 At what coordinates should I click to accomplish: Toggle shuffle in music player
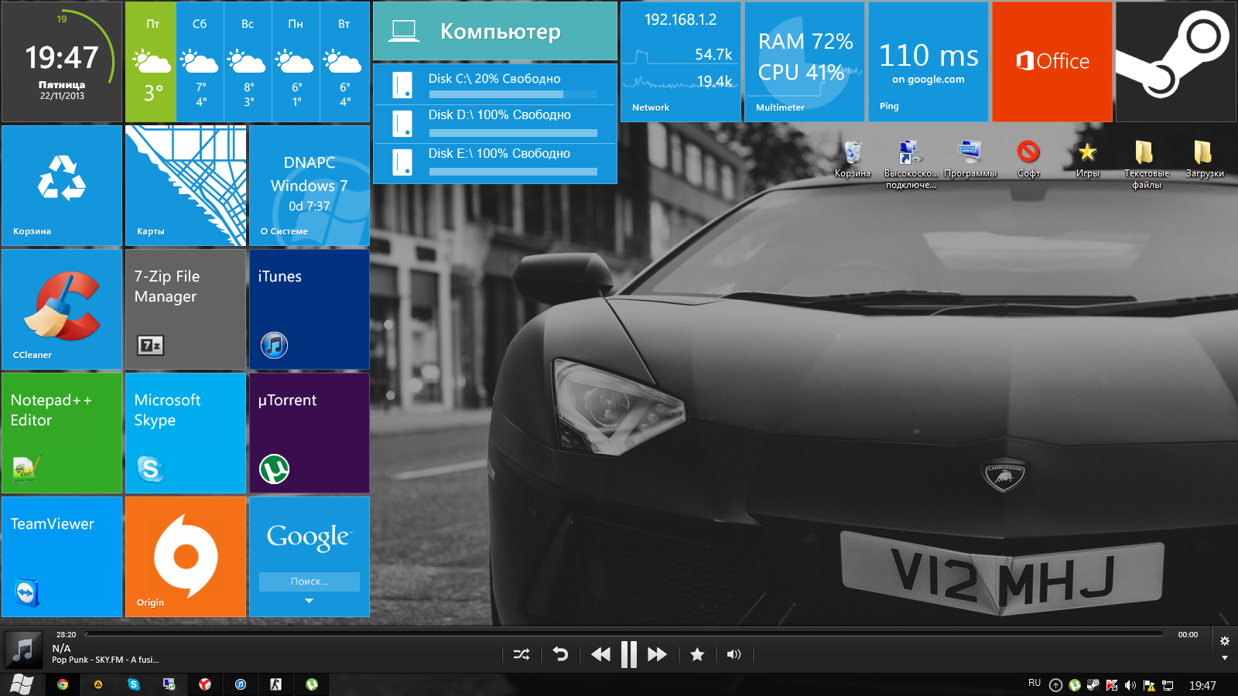click(522, 654)
